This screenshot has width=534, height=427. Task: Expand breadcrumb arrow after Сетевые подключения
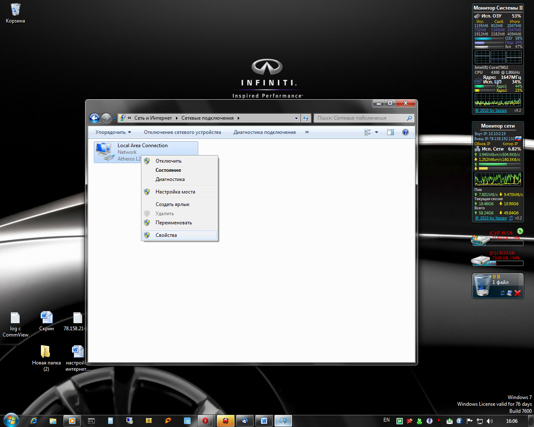239,118
